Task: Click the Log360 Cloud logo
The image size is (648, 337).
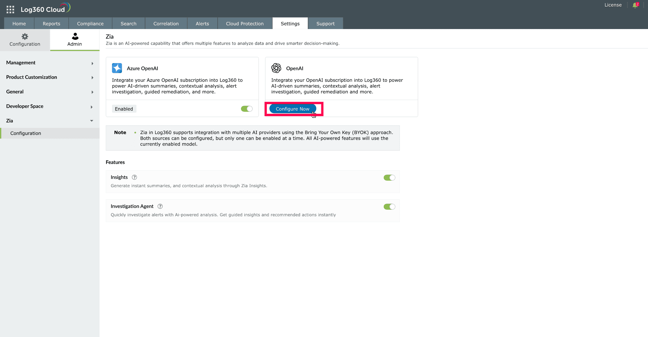Action: 46,8
